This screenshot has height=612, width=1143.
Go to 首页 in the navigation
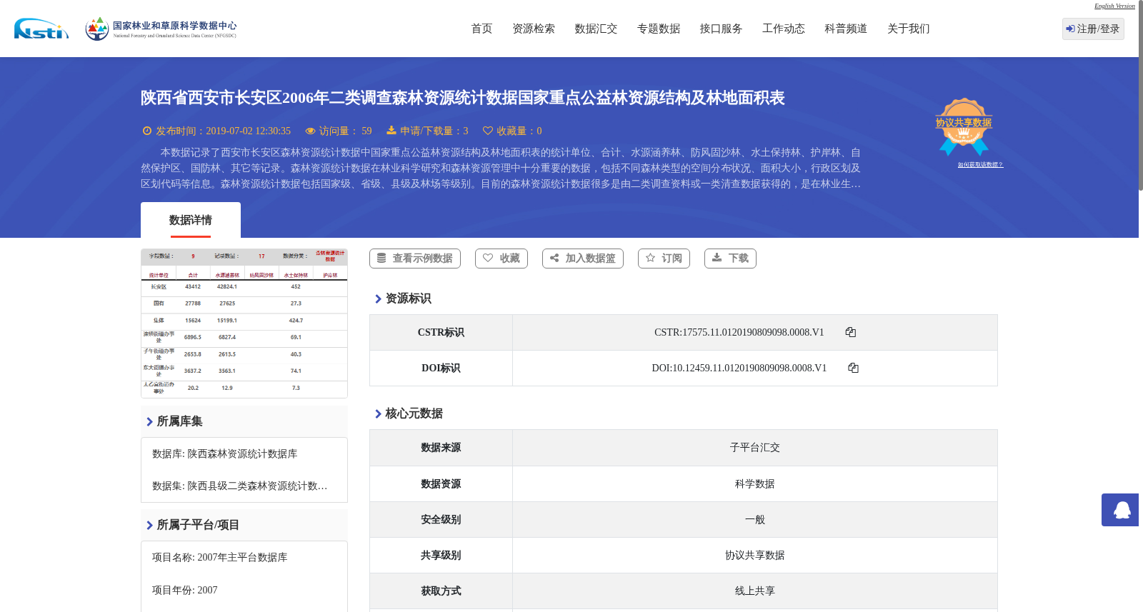pyautogui.click(x=481, y=29)
